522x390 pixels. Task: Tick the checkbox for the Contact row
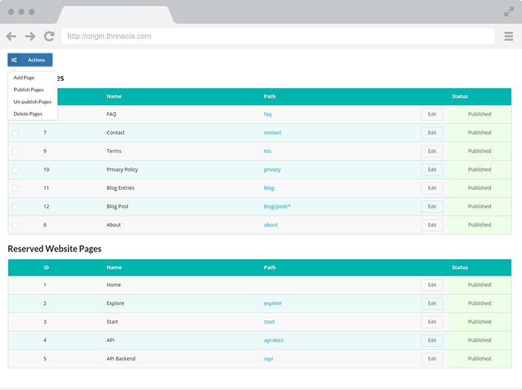[16, 133]
